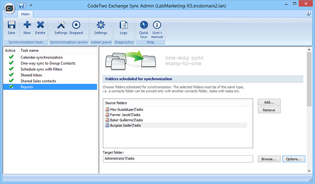315x184 pixels.
Task: Open the quick access toolbar dropdown arrow
Action: (x=31, y=5)
